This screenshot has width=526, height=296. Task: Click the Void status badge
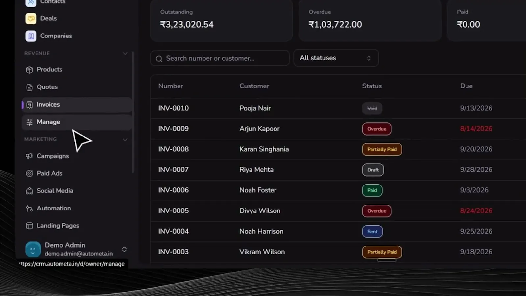[372, 108]
